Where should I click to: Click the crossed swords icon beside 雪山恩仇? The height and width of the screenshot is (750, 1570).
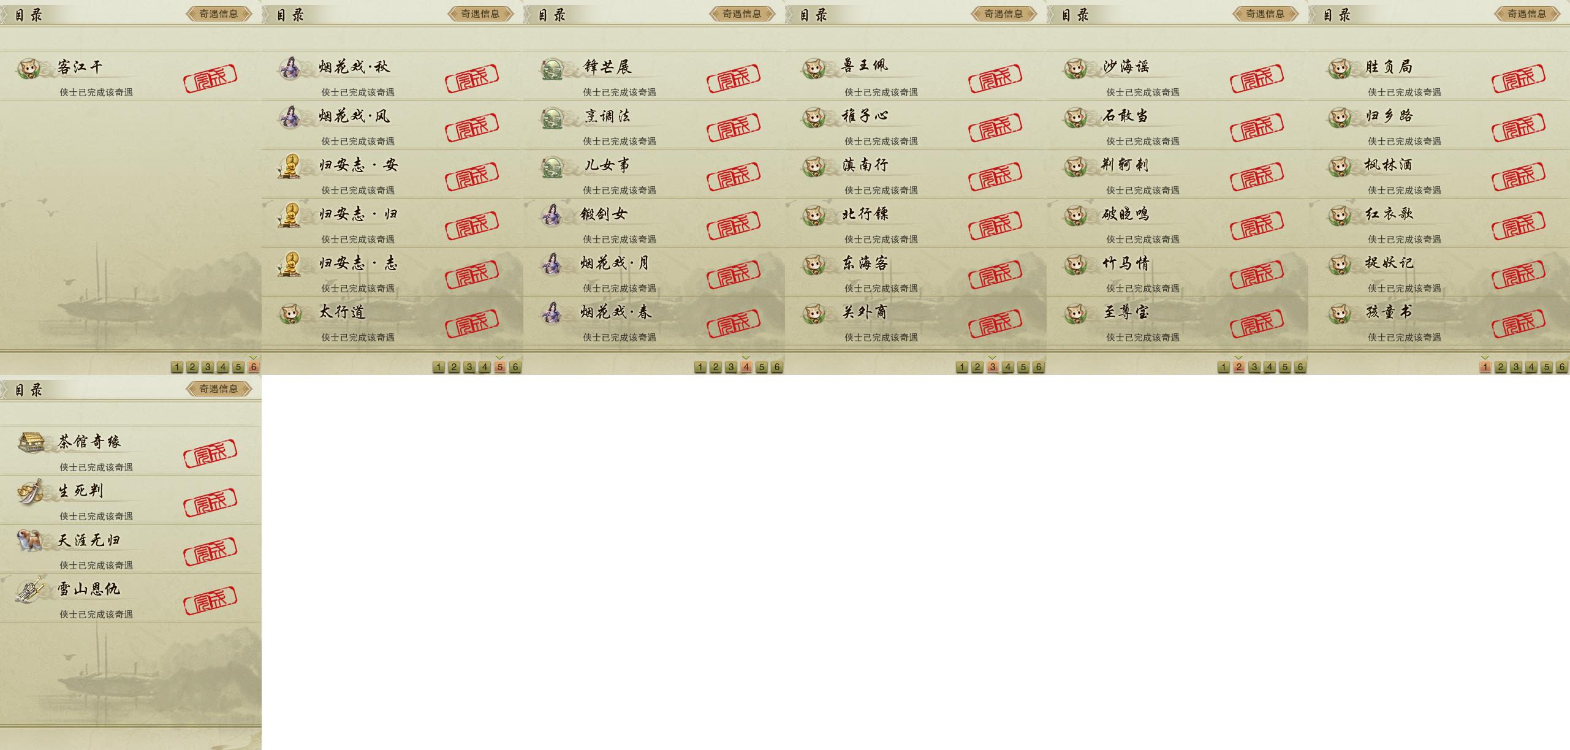click(31, 589)
